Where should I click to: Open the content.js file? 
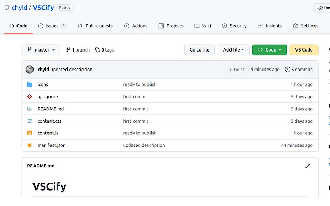pos(48,133)
